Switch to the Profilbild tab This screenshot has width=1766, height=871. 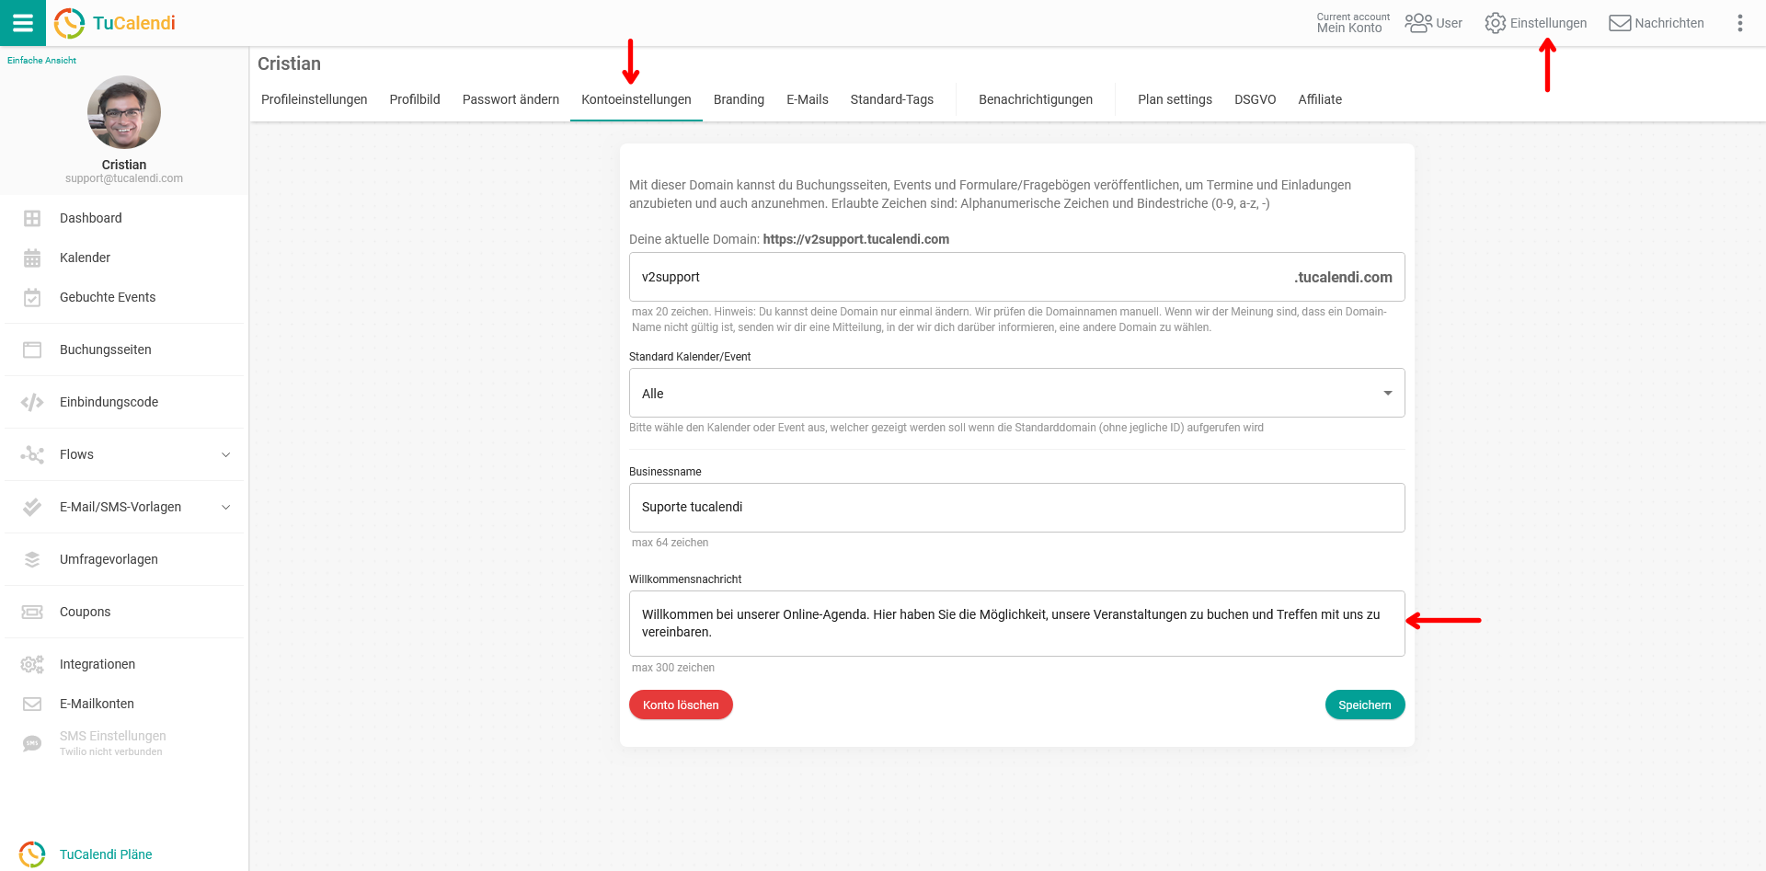click(415, 99)
